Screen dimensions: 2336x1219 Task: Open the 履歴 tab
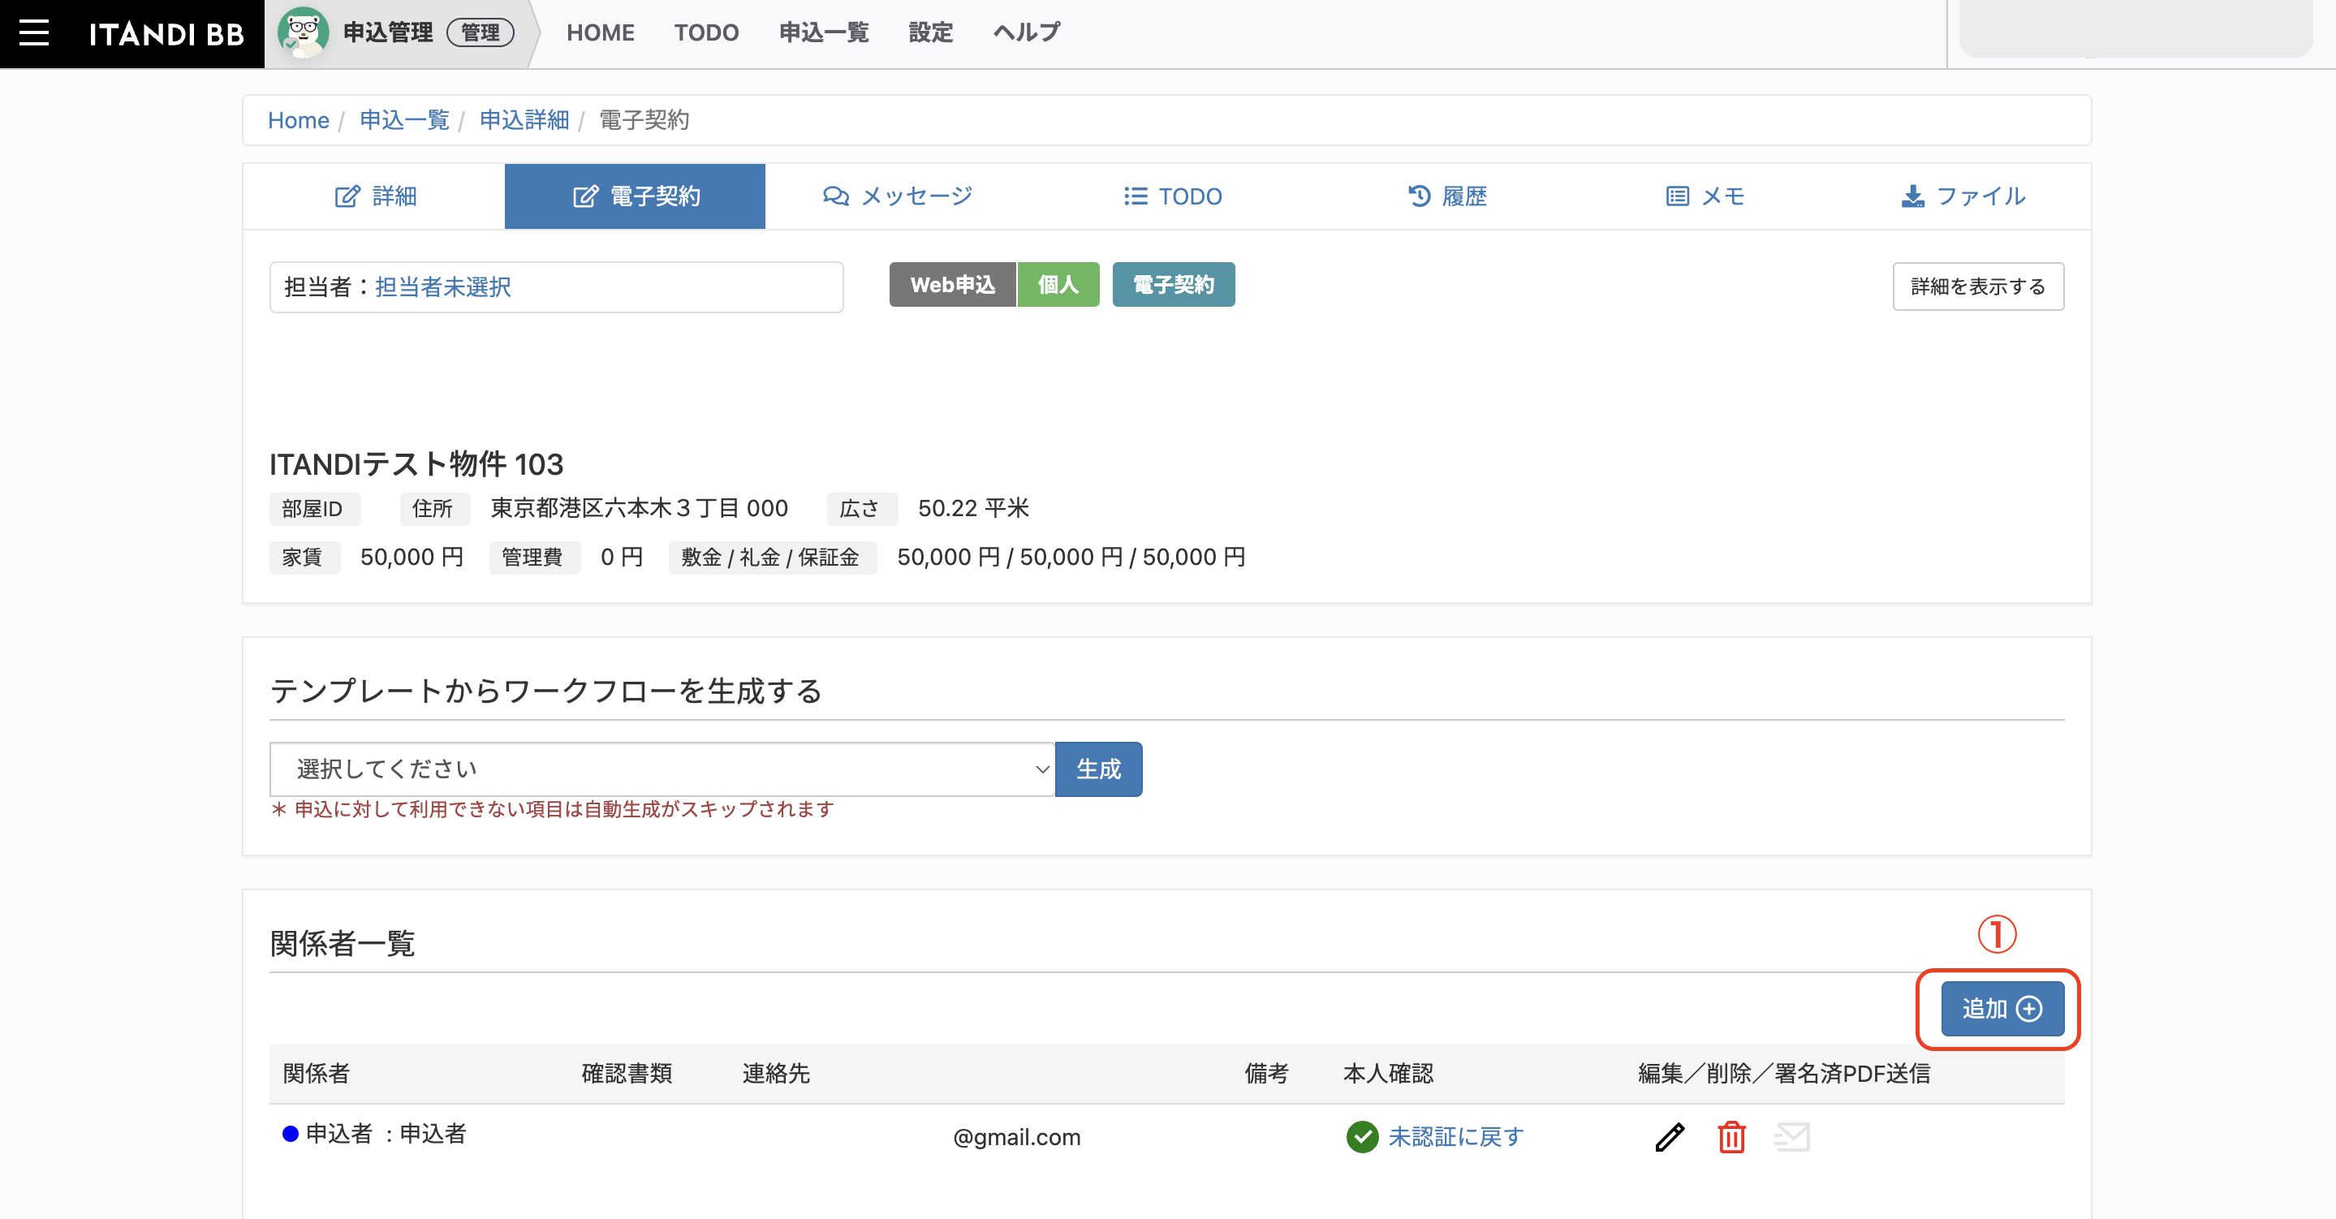(x=1446, y=196)
